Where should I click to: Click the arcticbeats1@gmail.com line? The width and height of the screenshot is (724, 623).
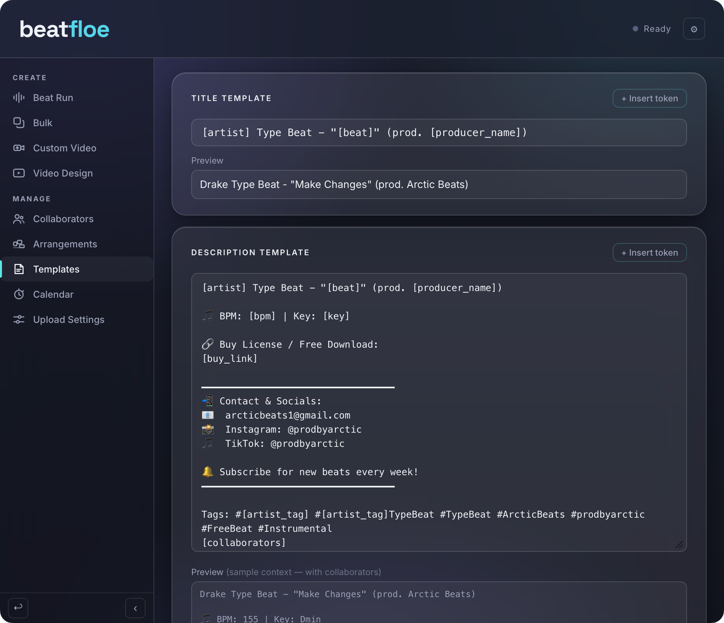(x=276, y=415)
